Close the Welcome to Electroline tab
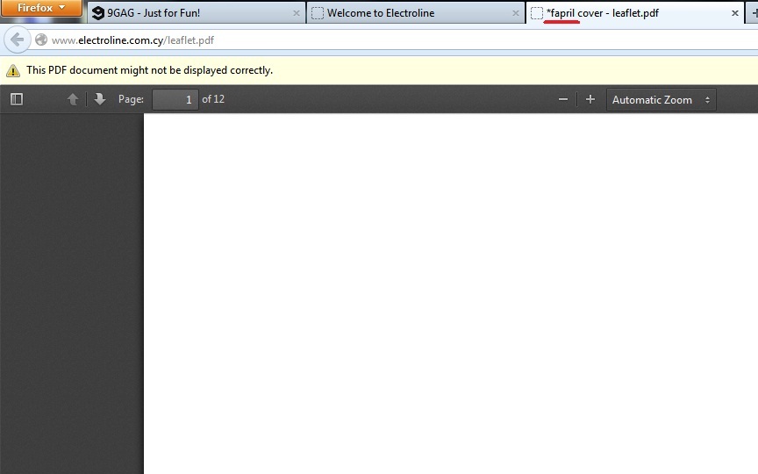 (516, 13)
